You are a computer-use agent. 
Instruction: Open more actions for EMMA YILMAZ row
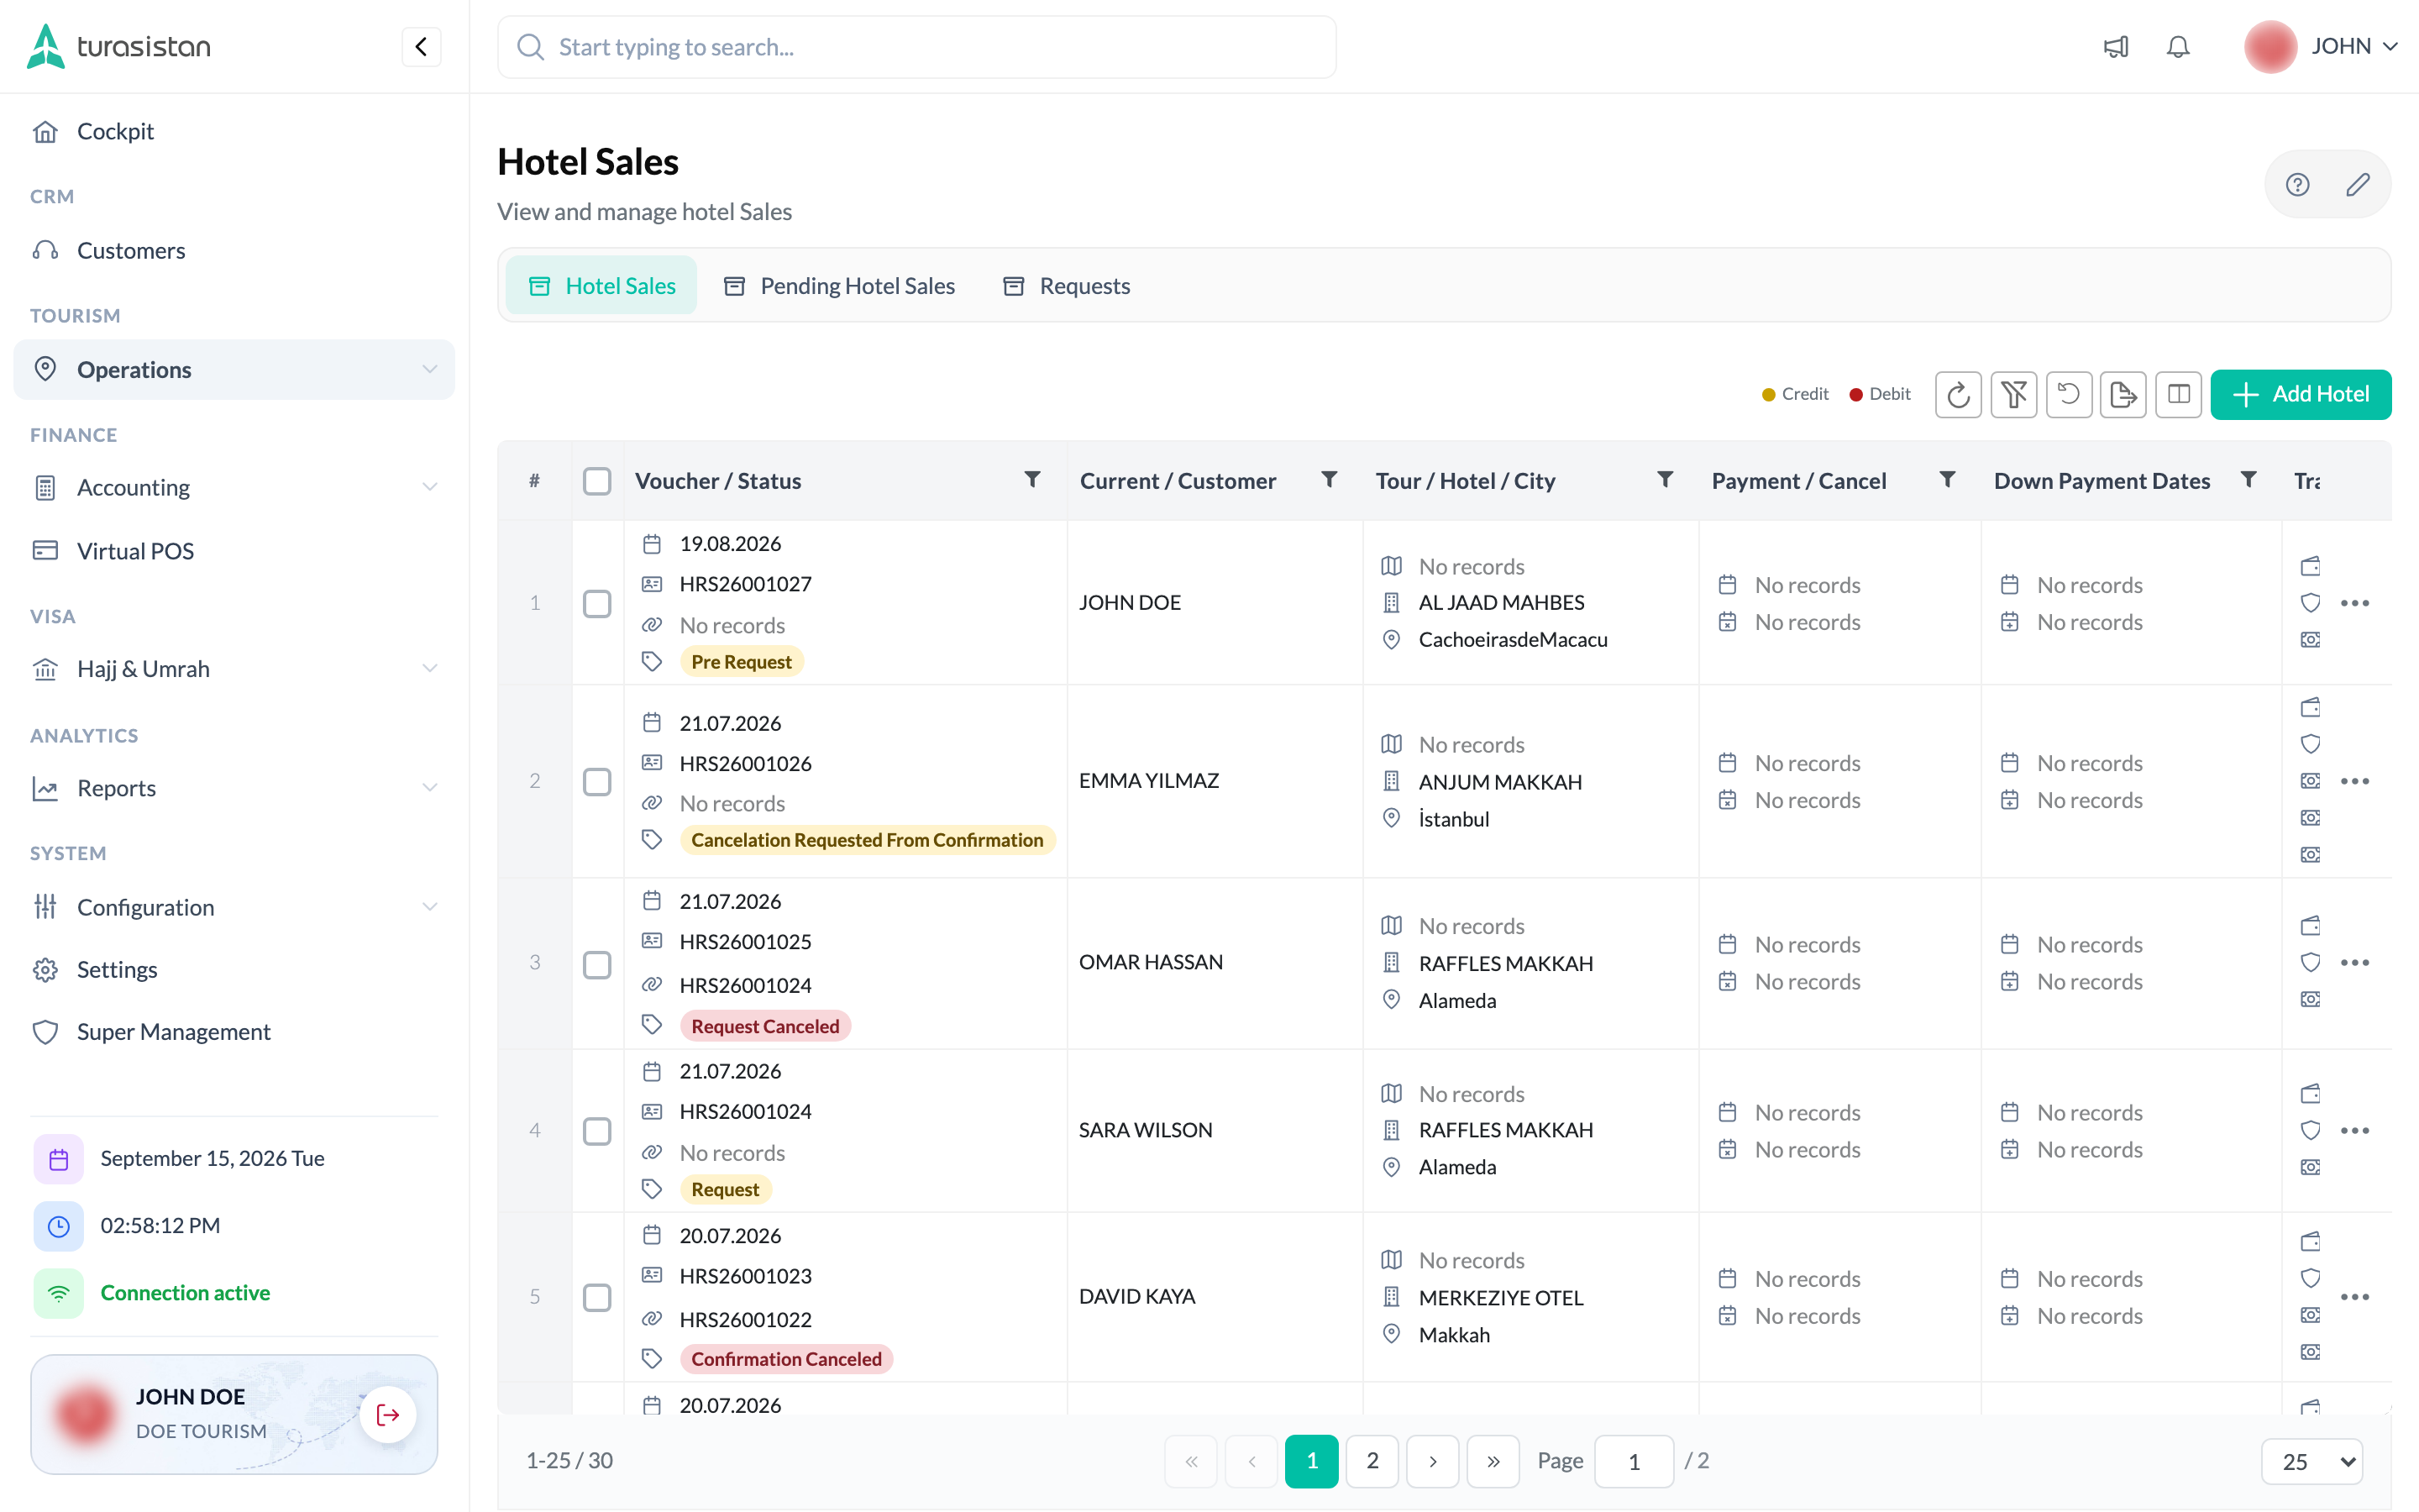point(2355,781)
